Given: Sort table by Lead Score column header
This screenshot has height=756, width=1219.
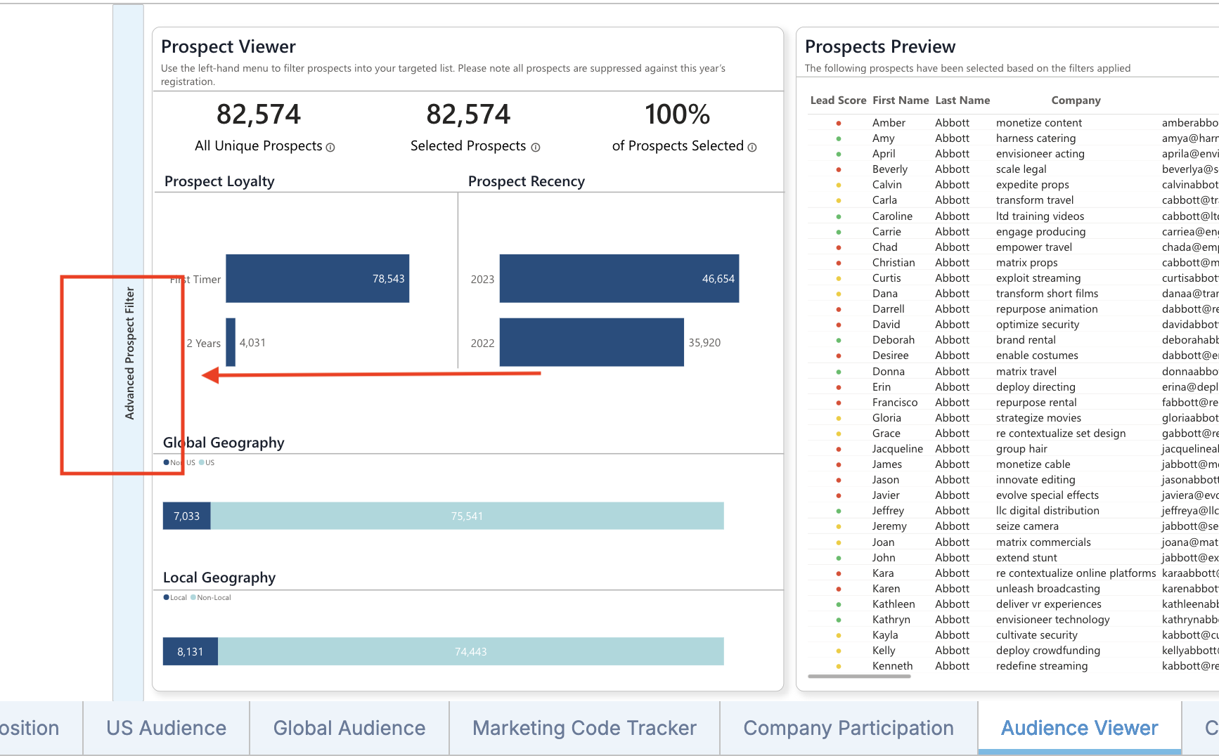Looking at the screenshot, I should coord(837,100).
